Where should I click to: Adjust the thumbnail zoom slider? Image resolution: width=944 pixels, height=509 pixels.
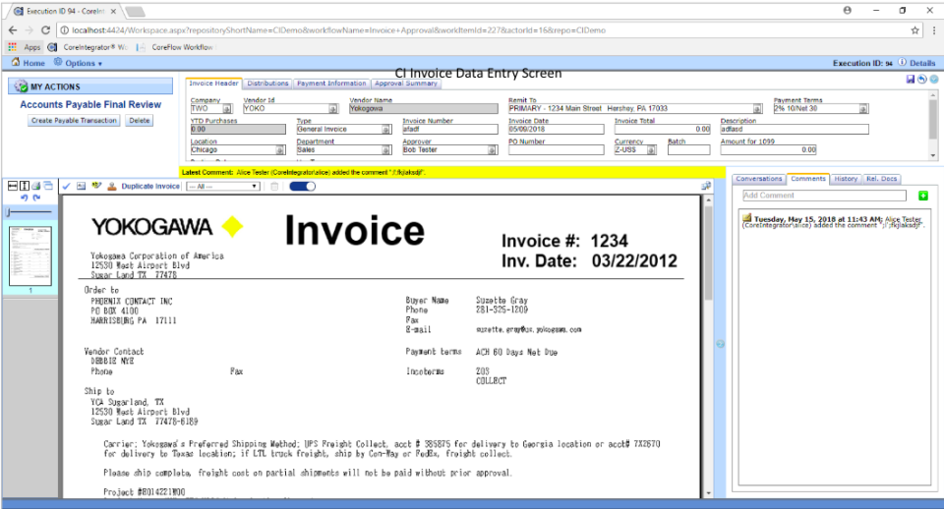pyautogui.click(x=29, y=212)
